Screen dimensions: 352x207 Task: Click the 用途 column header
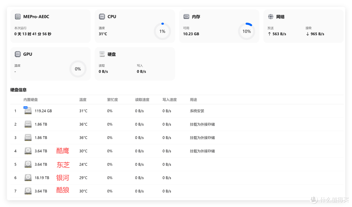tap(194, 100)
